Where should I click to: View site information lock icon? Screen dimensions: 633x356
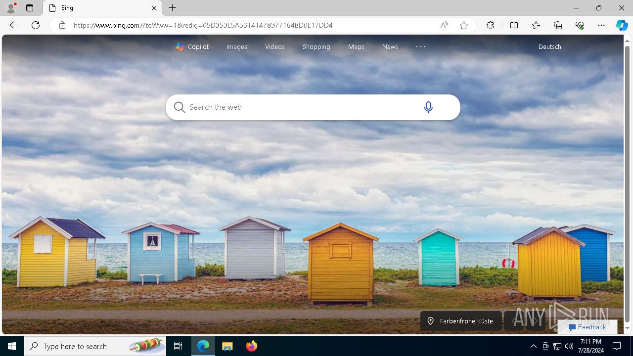pyautogui.click(x=62, y=25)
